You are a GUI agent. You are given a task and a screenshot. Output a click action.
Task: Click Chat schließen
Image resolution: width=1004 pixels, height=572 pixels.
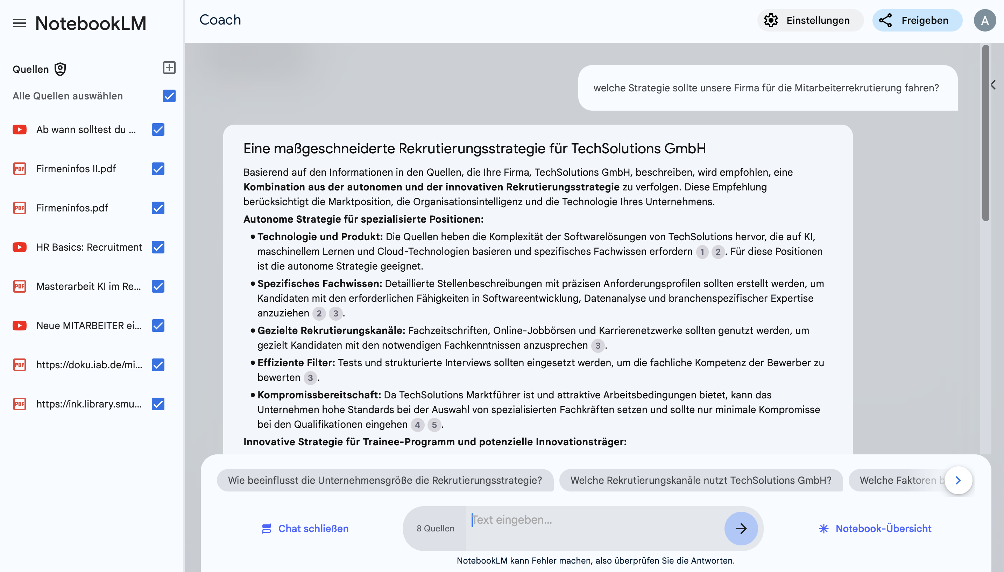coord(305,528)
